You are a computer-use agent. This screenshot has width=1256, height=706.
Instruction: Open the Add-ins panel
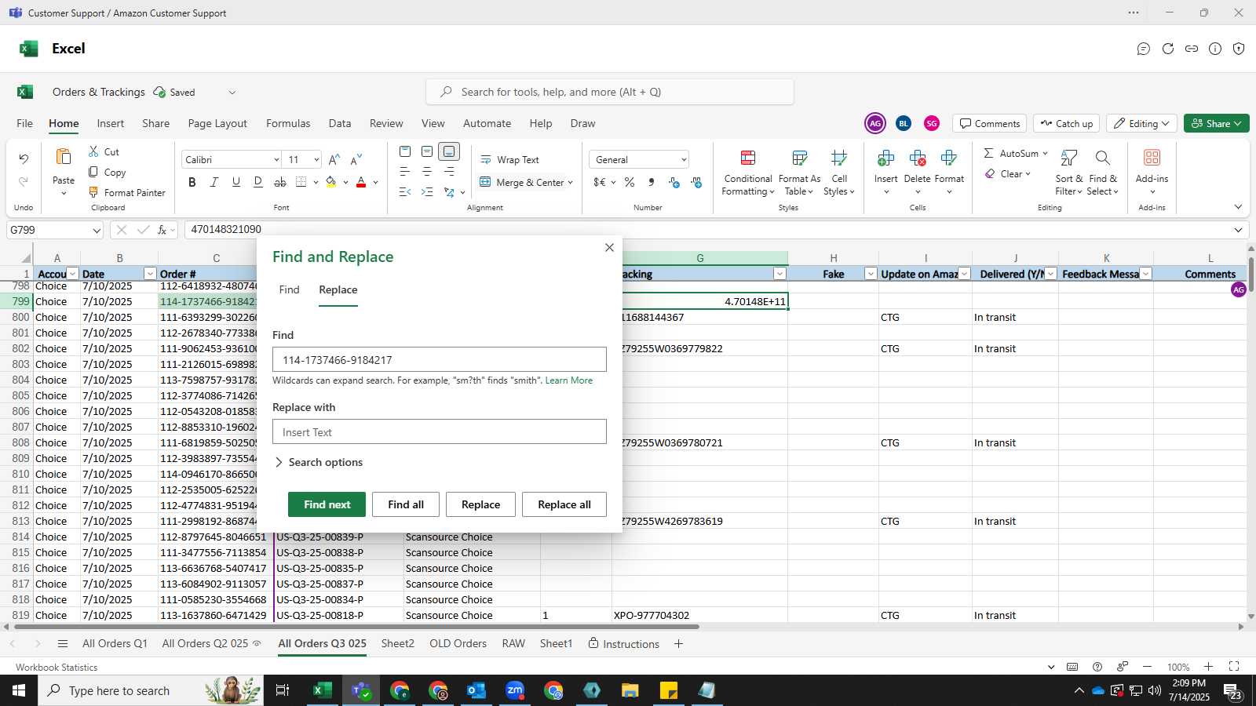pyautogui.click(x=1152, y=171)
